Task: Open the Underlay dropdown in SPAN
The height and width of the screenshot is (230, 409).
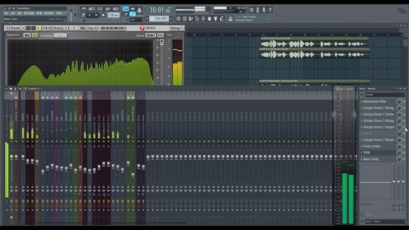Action: coord(60,35)
